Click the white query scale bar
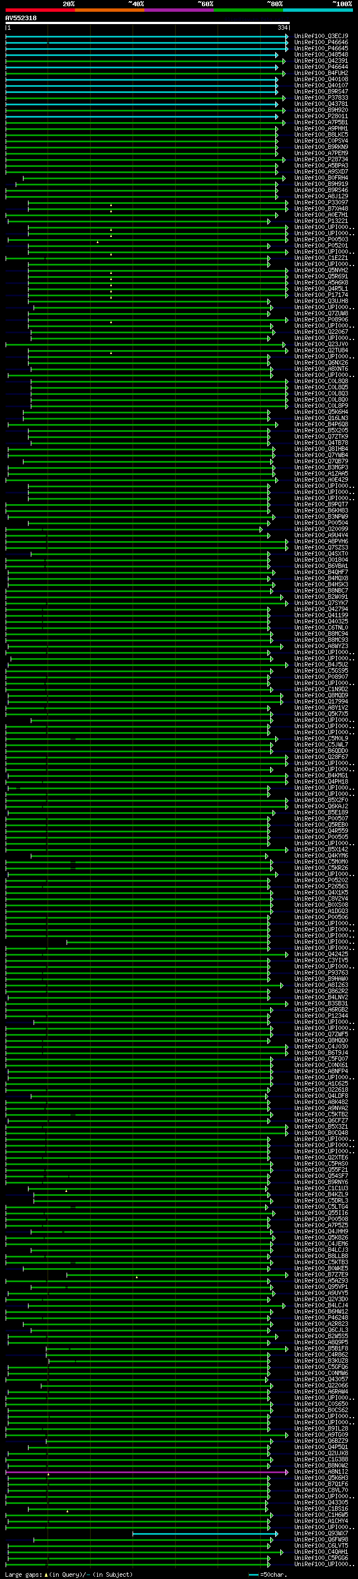Screen dimensions: 358x1579 (x=148, y=22)
